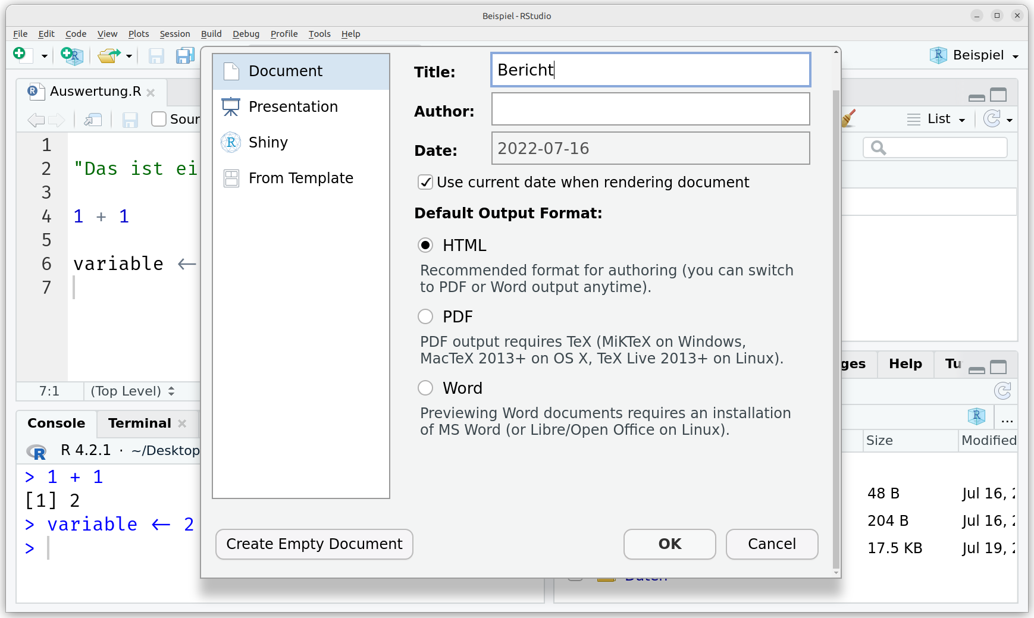Close the Auswertung.R tab
The height and width of the screenshot is (618, 1034).
click(x=151, y=93)
